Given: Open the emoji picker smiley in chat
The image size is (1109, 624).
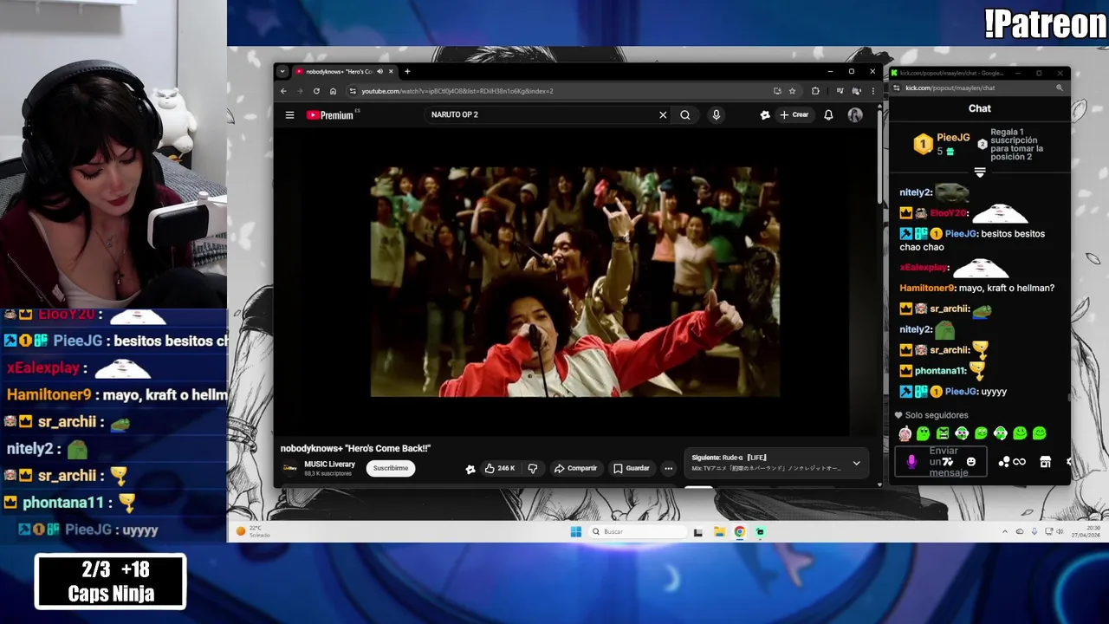Looking at the screenshot, I should pos(970,462).
